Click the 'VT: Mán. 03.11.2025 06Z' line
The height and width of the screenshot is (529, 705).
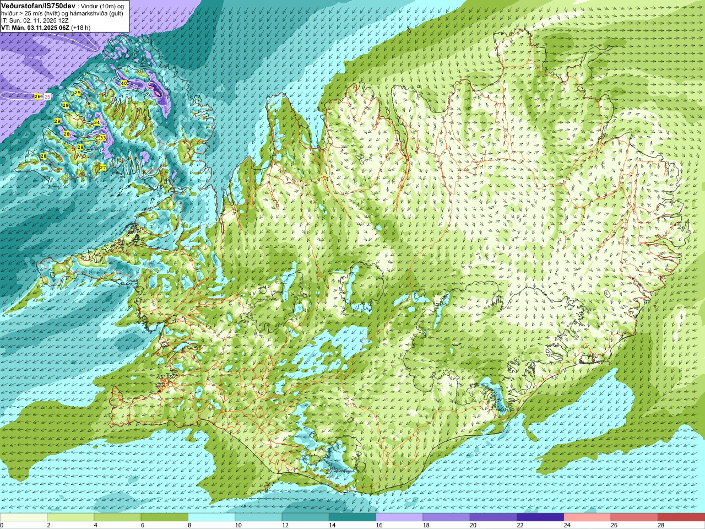click(x=35, y=28)
